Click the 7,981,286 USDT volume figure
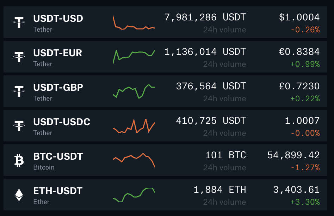 [x=205, y=17]
